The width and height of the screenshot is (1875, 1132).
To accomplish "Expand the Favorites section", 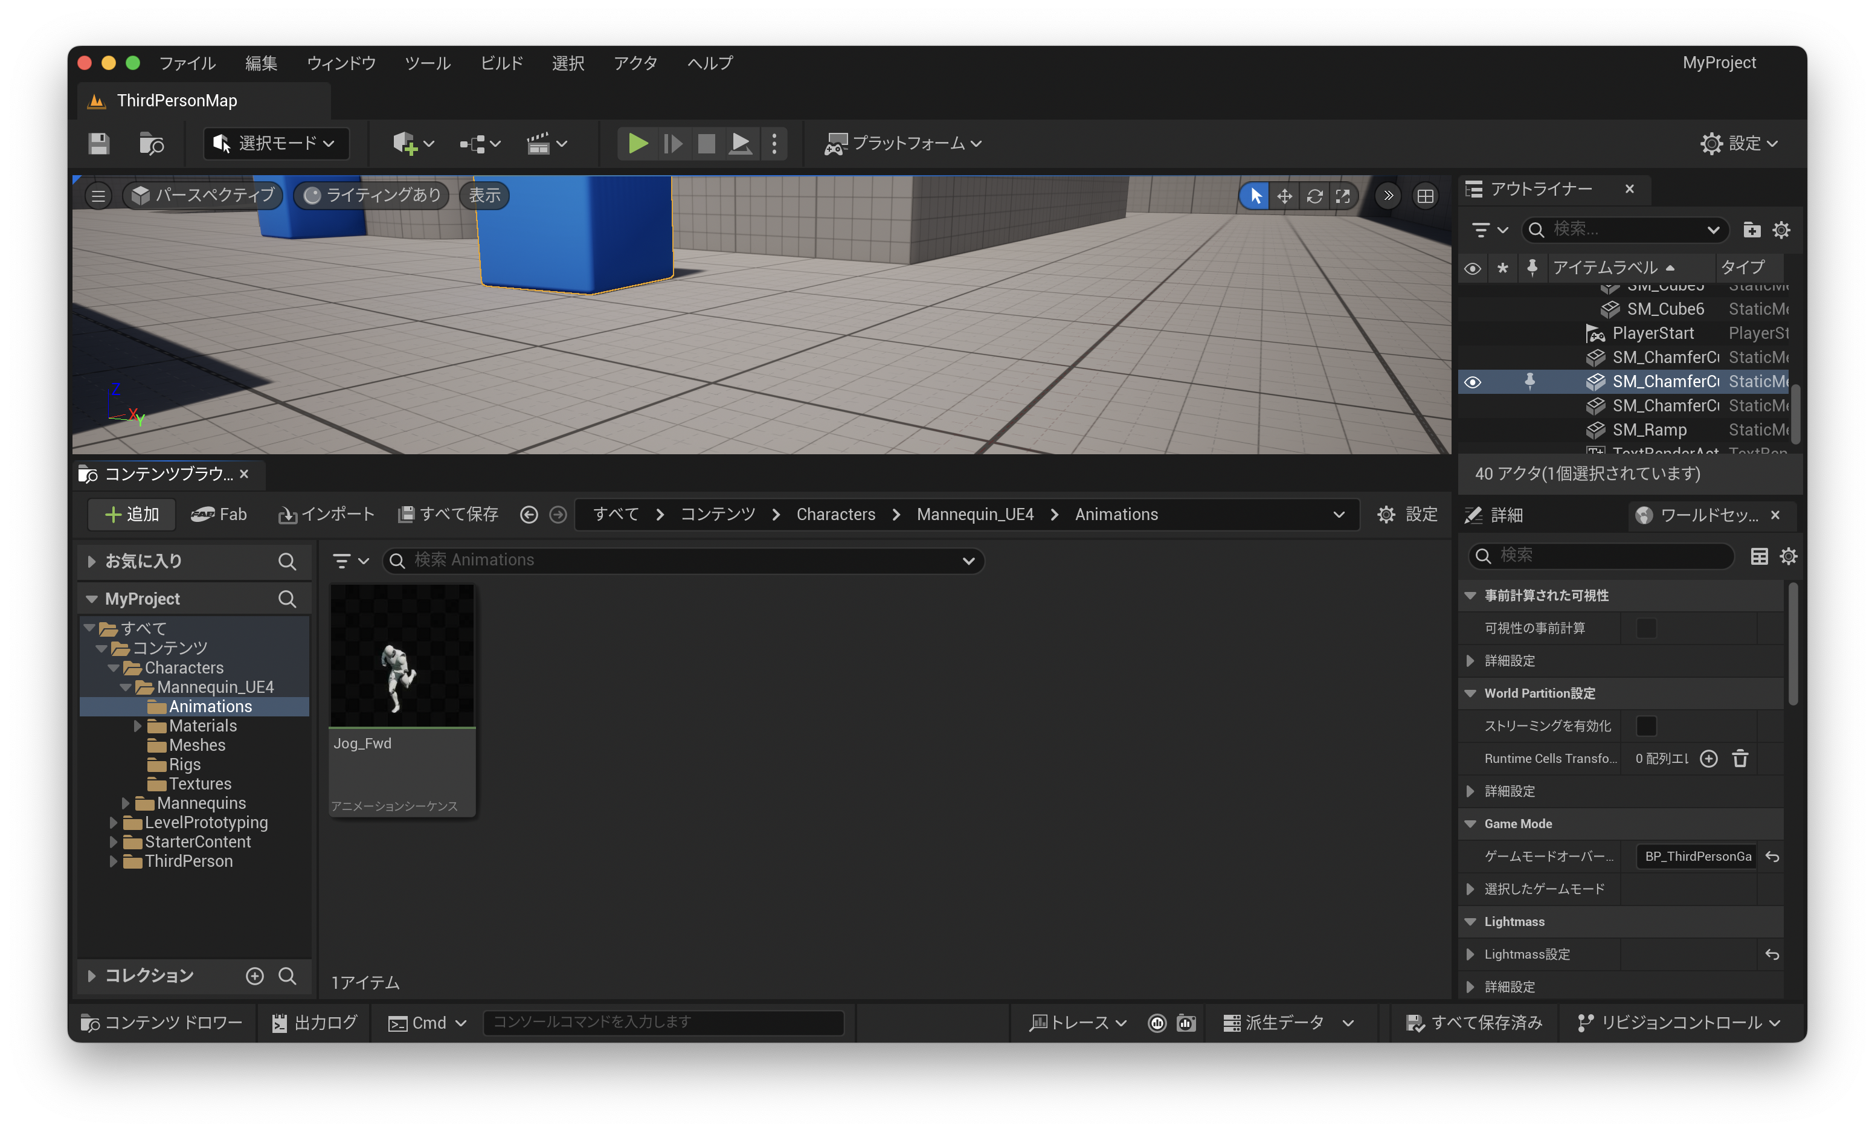I will point(91,561).
